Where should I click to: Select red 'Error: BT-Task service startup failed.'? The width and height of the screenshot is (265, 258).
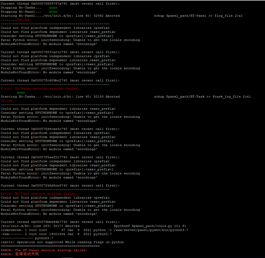pyautogui.click(x=39, y=194)
